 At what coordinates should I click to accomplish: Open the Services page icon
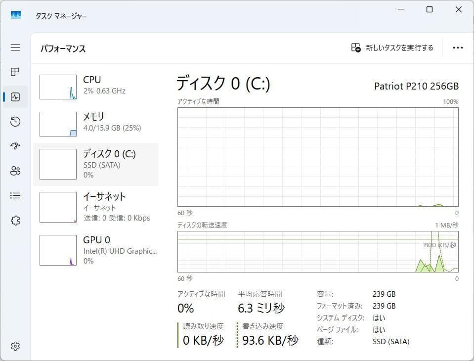[15, 220]
